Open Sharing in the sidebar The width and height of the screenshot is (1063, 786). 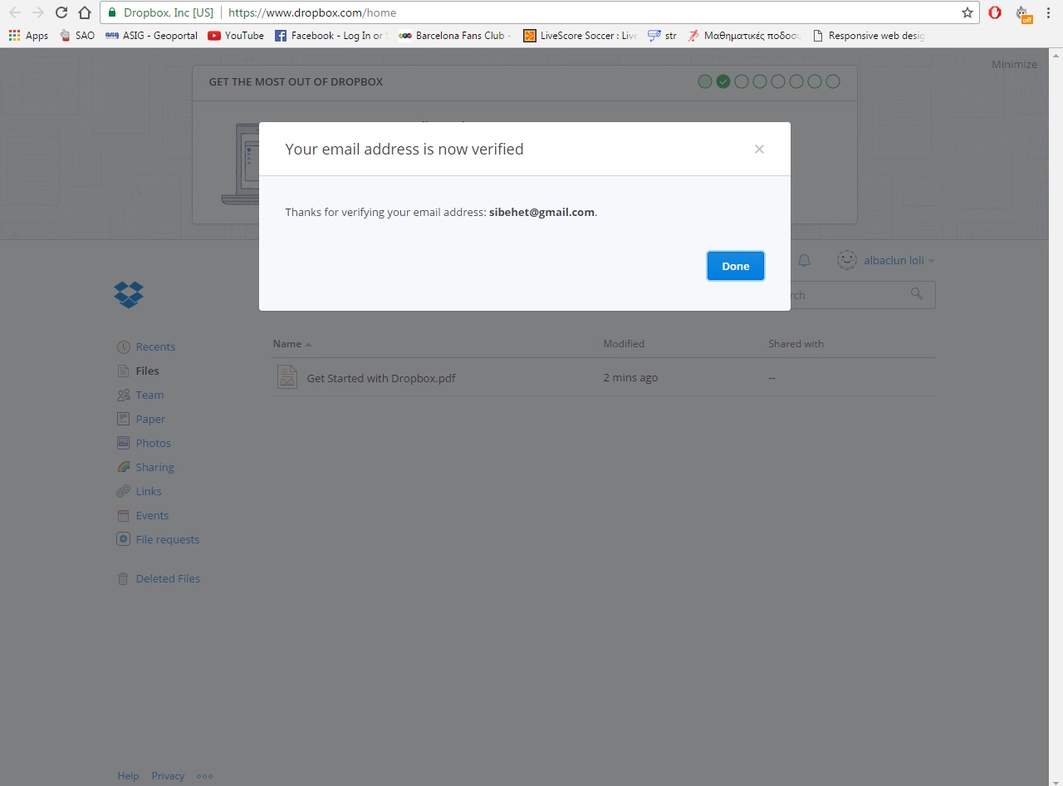154,467
